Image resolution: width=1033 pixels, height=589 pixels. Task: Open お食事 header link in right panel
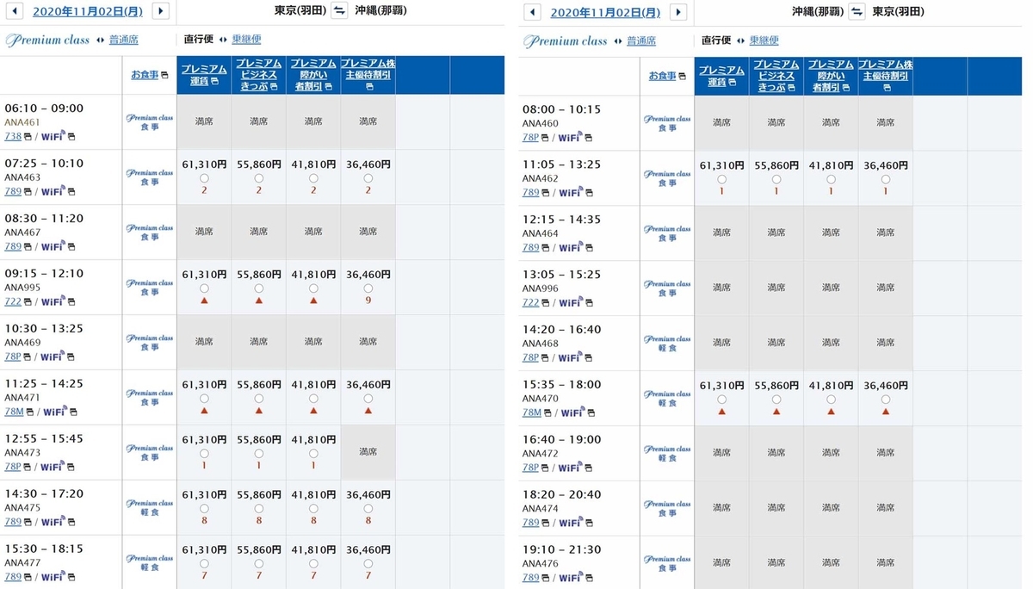(x=663, y=76)
